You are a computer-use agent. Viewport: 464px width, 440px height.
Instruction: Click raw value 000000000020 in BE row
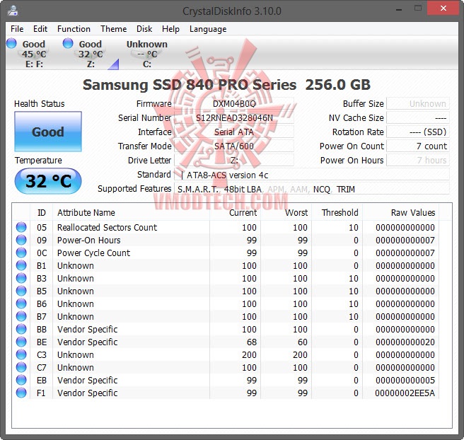(405, 342)
